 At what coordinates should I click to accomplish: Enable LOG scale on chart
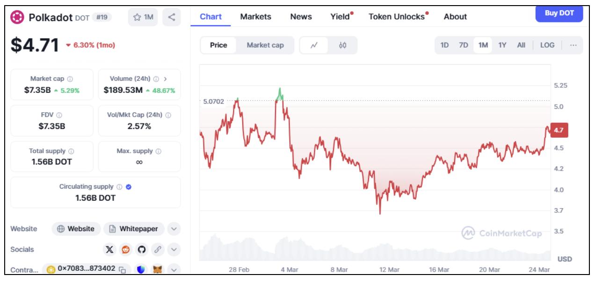(x=547, y=45)
